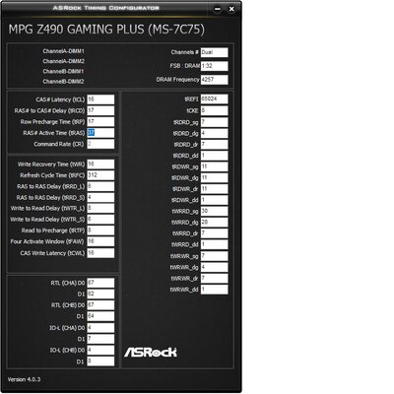Select the tWRRD_sg value field
This screenshot has height=394, width=394.
click(x=214, y=211)
